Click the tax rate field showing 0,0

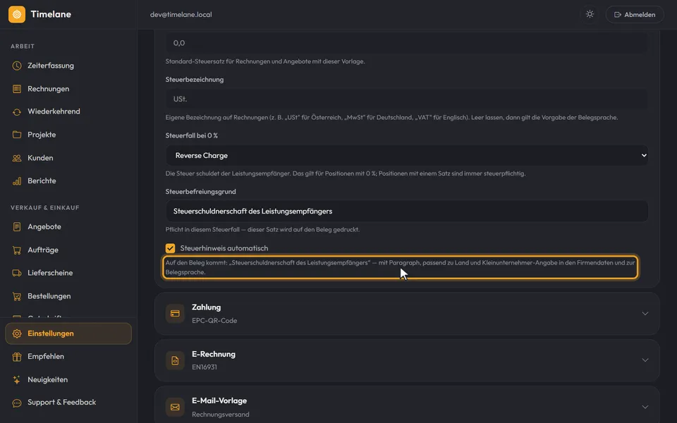[407, 43]
